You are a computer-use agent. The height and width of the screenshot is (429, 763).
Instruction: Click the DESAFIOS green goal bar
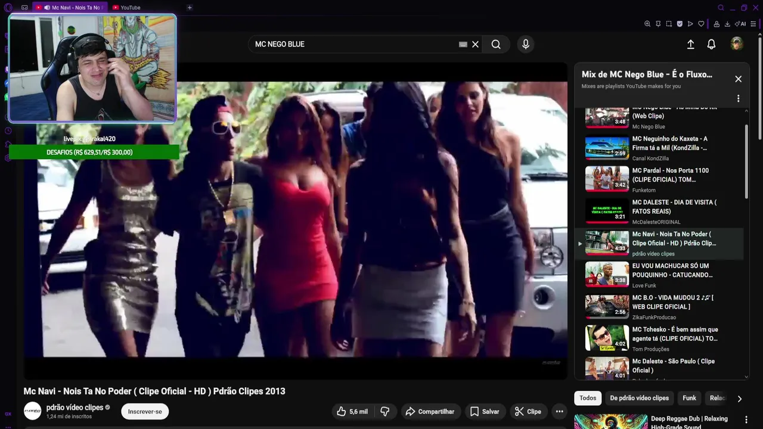94,152
